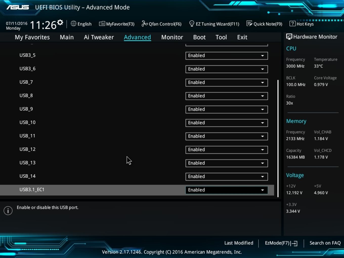Screen dimensions: 344x258
Task: Click the 12.192 V voltage reading
Action: click(x=294, y=193)
